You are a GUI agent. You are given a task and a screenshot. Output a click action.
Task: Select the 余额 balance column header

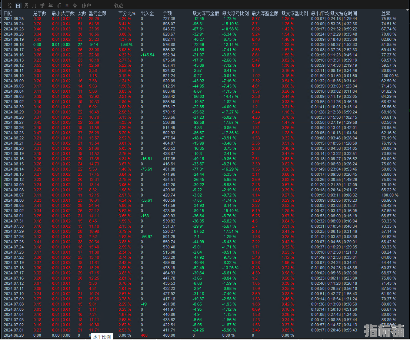[x=167, y=13]
